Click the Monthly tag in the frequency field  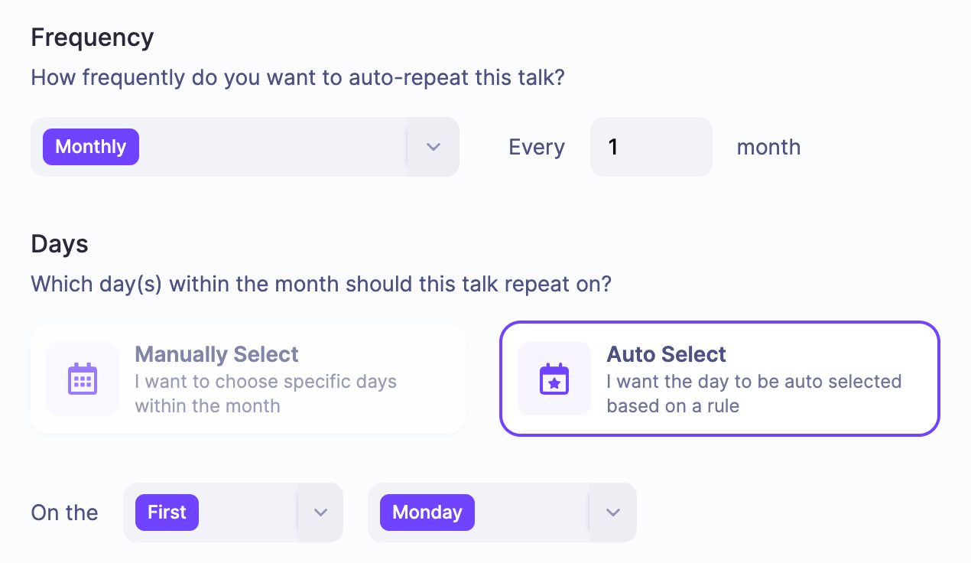coord(90,147)
